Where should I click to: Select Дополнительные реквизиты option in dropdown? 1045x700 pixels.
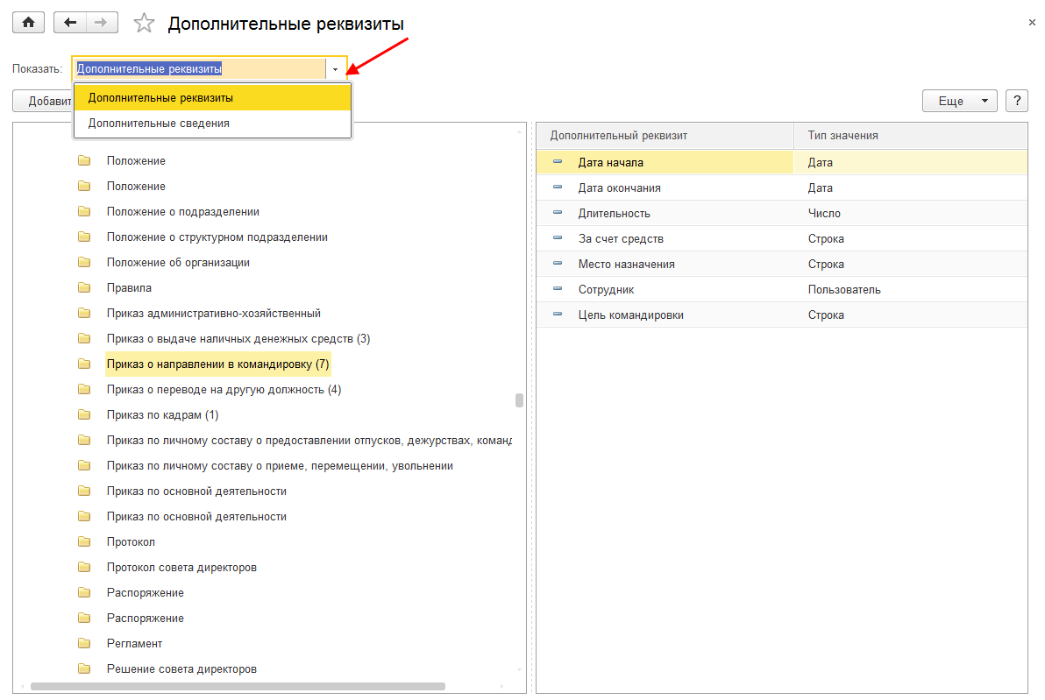point(160,98)
